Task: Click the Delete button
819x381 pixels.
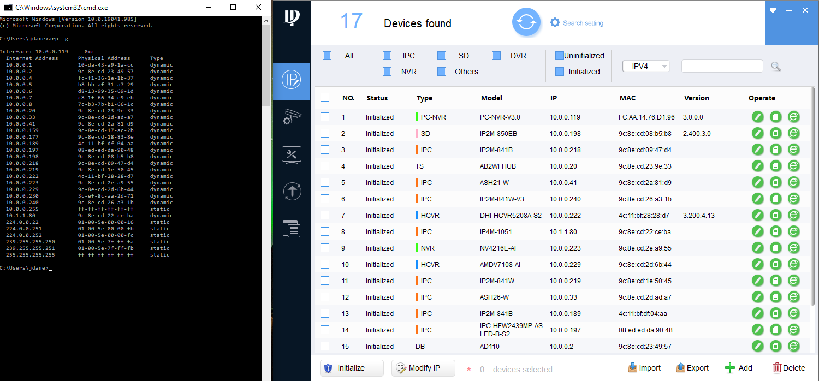Action: pyautogui.click(x=789, y=368)
